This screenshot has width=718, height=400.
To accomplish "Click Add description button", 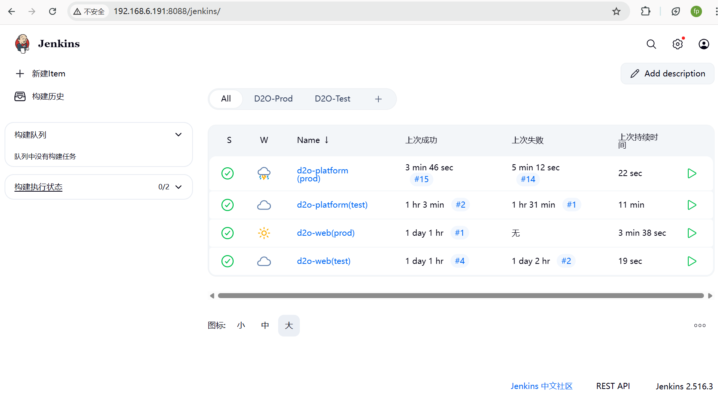I will (x=667, y=74).
